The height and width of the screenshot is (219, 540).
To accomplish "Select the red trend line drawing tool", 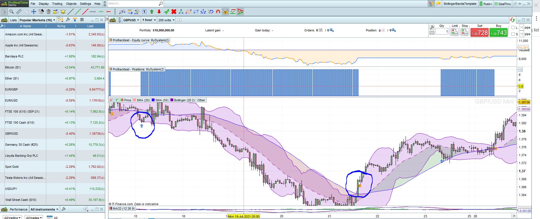I will pyautogui.click(x=85, y=12).
